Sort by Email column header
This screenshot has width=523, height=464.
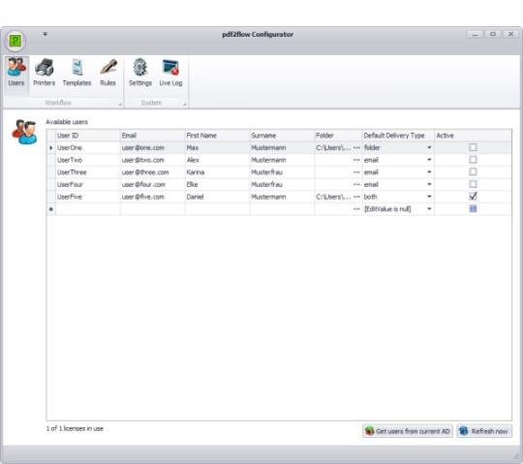coord(152,136)
